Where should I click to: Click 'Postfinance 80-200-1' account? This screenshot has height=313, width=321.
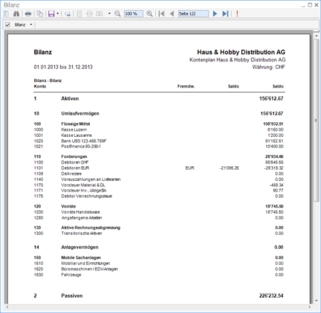[x=81, y=146]
